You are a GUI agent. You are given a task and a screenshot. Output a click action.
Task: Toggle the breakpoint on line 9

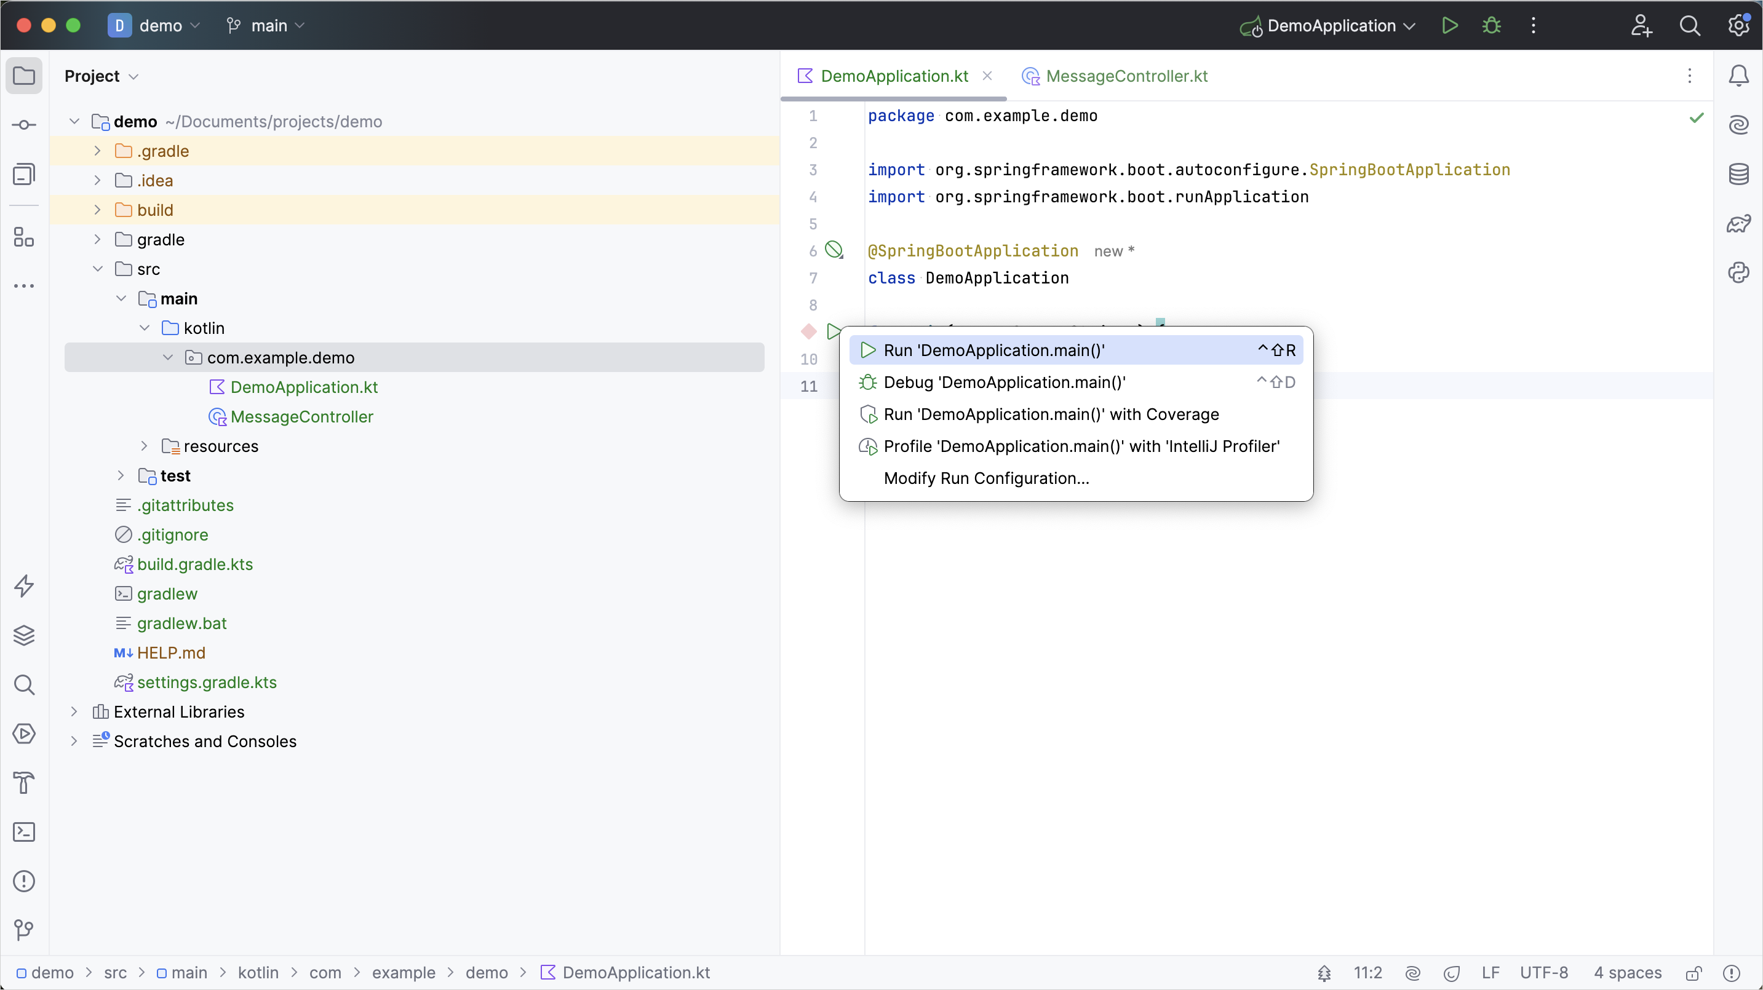[x=808, y=332]
